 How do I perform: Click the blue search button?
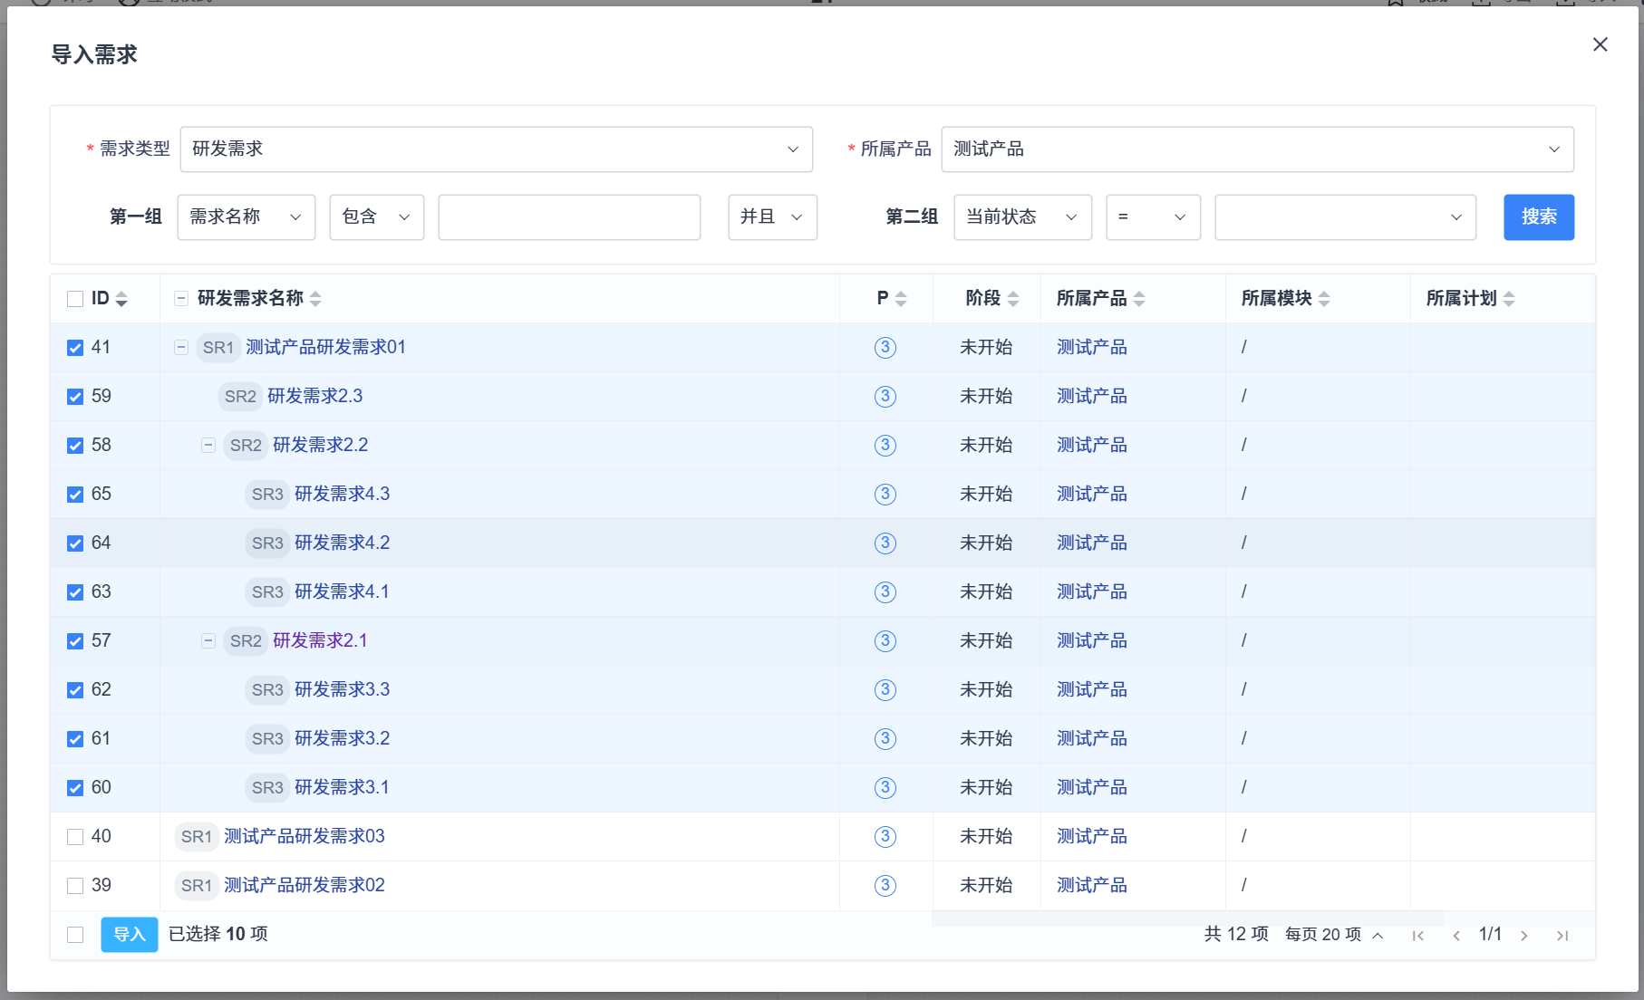[x=1538, y=217]
